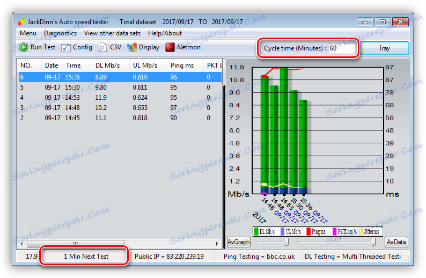Image resolution: width=426 pixels, height=278 pixels.
Task: Click the DL Mb/s green legend swatch
Action: tap(256, 231)
